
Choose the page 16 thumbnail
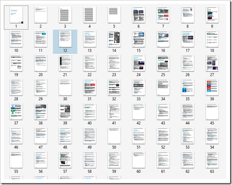coord(163,39)
